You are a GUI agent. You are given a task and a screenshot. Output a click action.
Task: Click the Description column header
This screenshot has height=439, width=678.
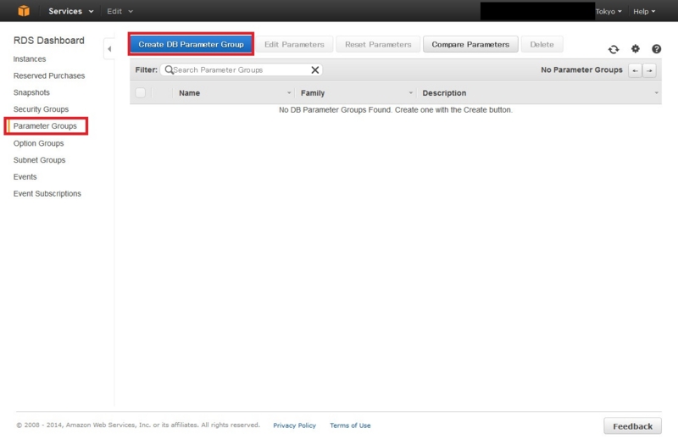click(x=444, y=93)
